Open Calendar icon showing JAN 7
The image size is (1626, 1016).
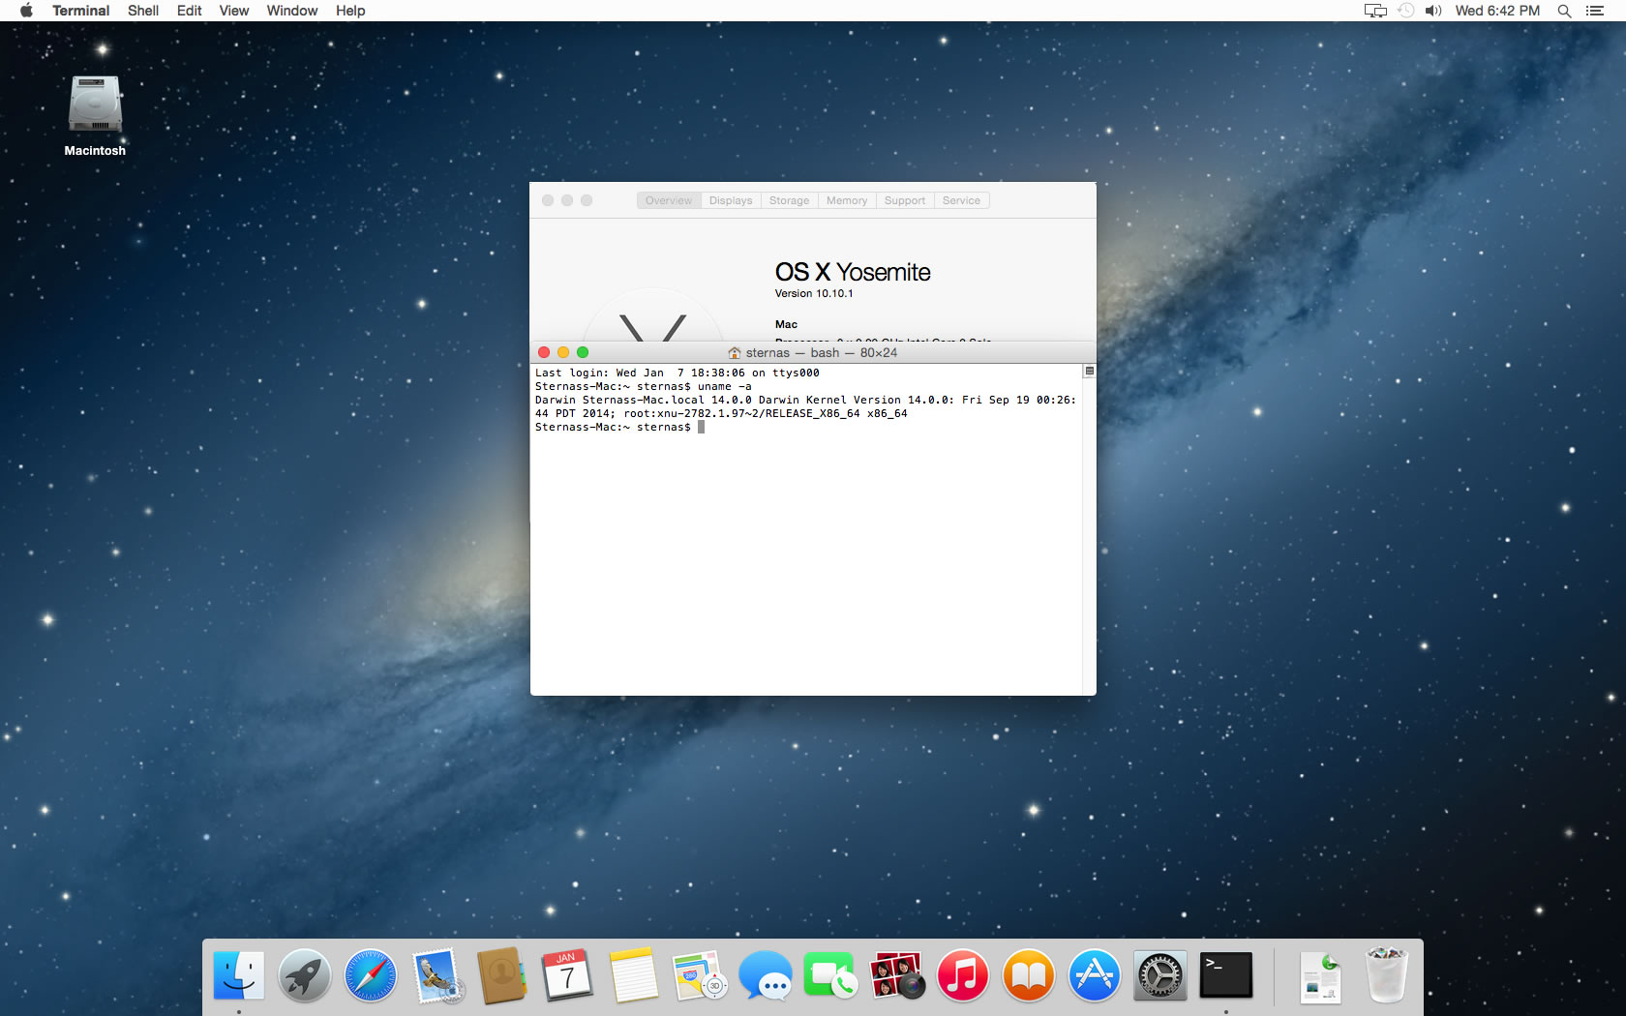tap(567, 975)
